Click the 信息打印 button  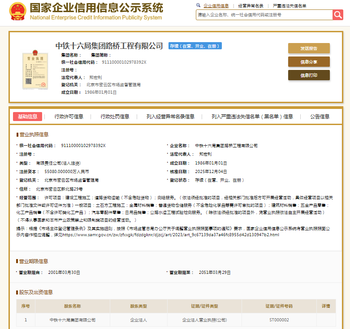pos(309,75)
